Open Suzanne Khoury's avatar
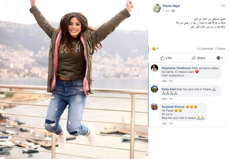 point(155,107)
